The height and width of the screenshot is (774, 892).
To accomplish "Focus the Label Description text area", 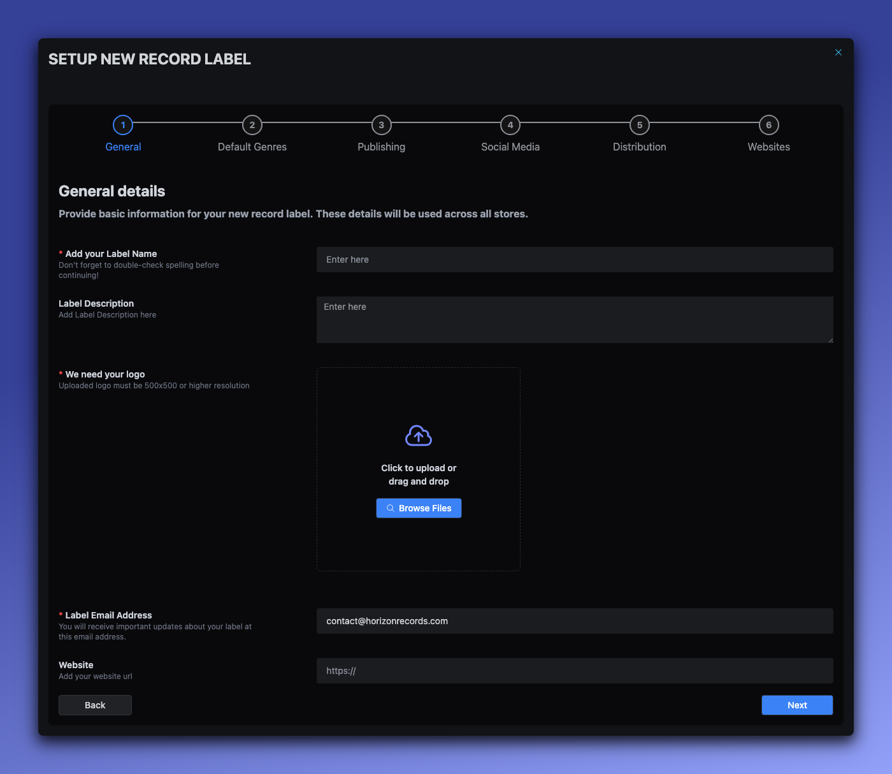I will 575,319.
